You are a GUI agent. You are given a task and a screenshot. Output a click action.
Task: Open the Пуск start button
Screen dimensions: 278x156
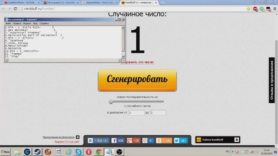click(x=5, y=152)
